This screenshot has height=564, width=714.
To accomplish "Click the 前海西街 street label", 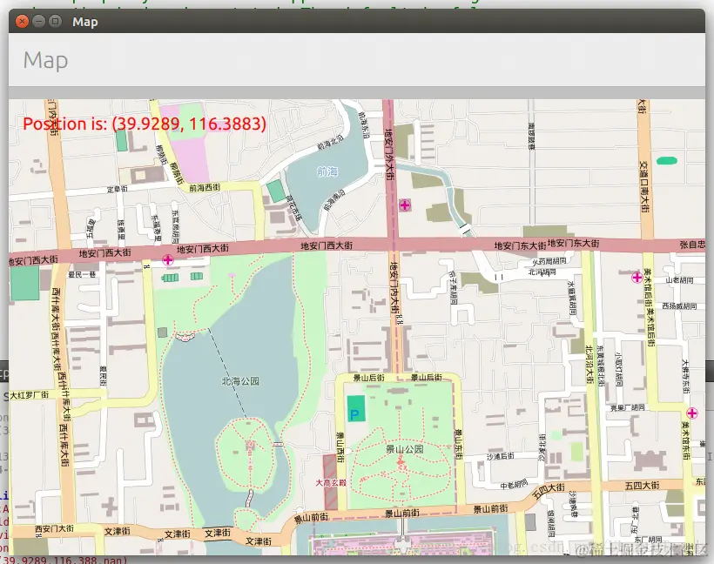I will click(x=205, y=187).
